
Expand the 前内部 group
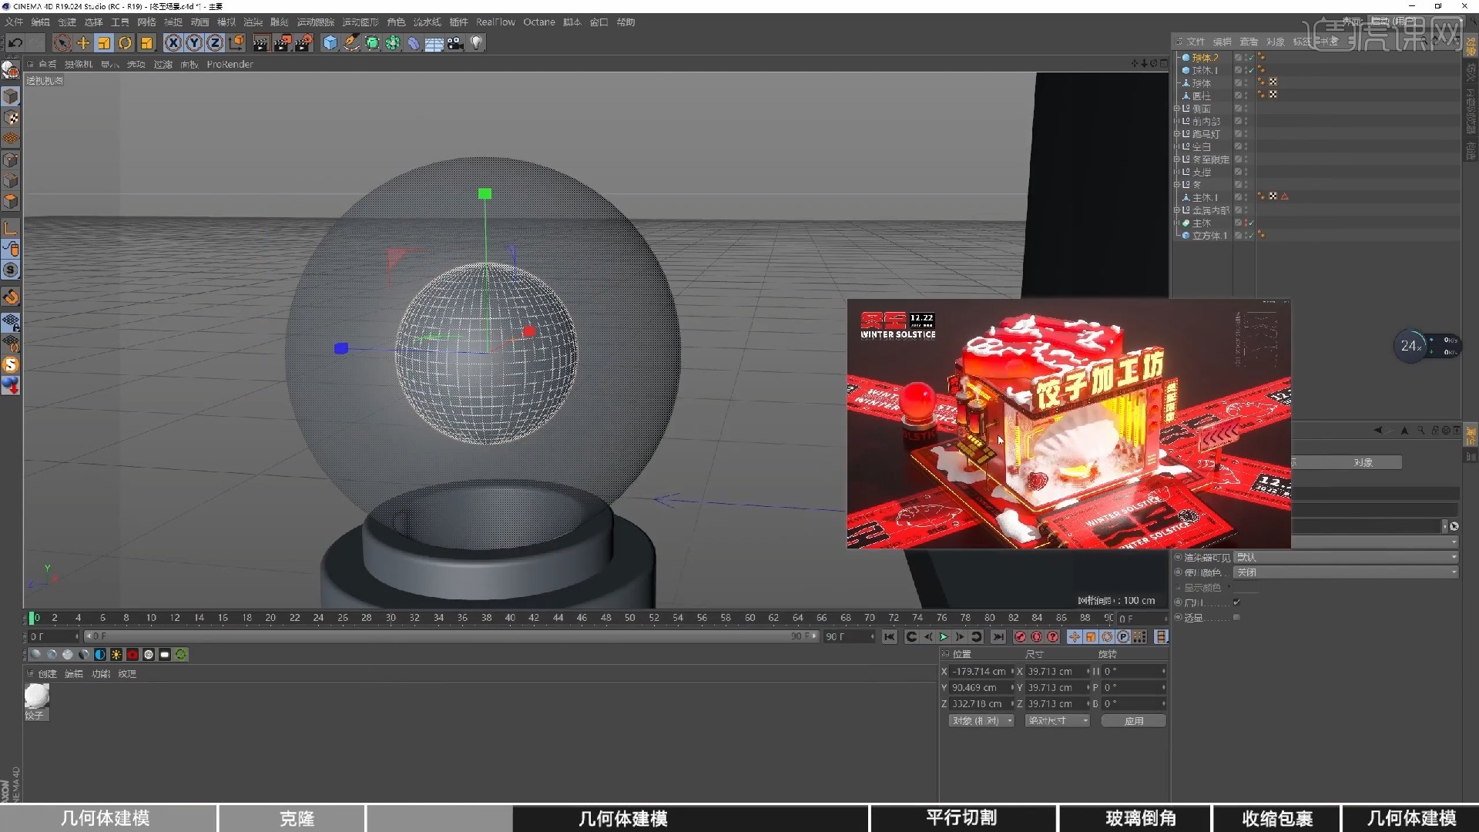[x=1176, y=122]
